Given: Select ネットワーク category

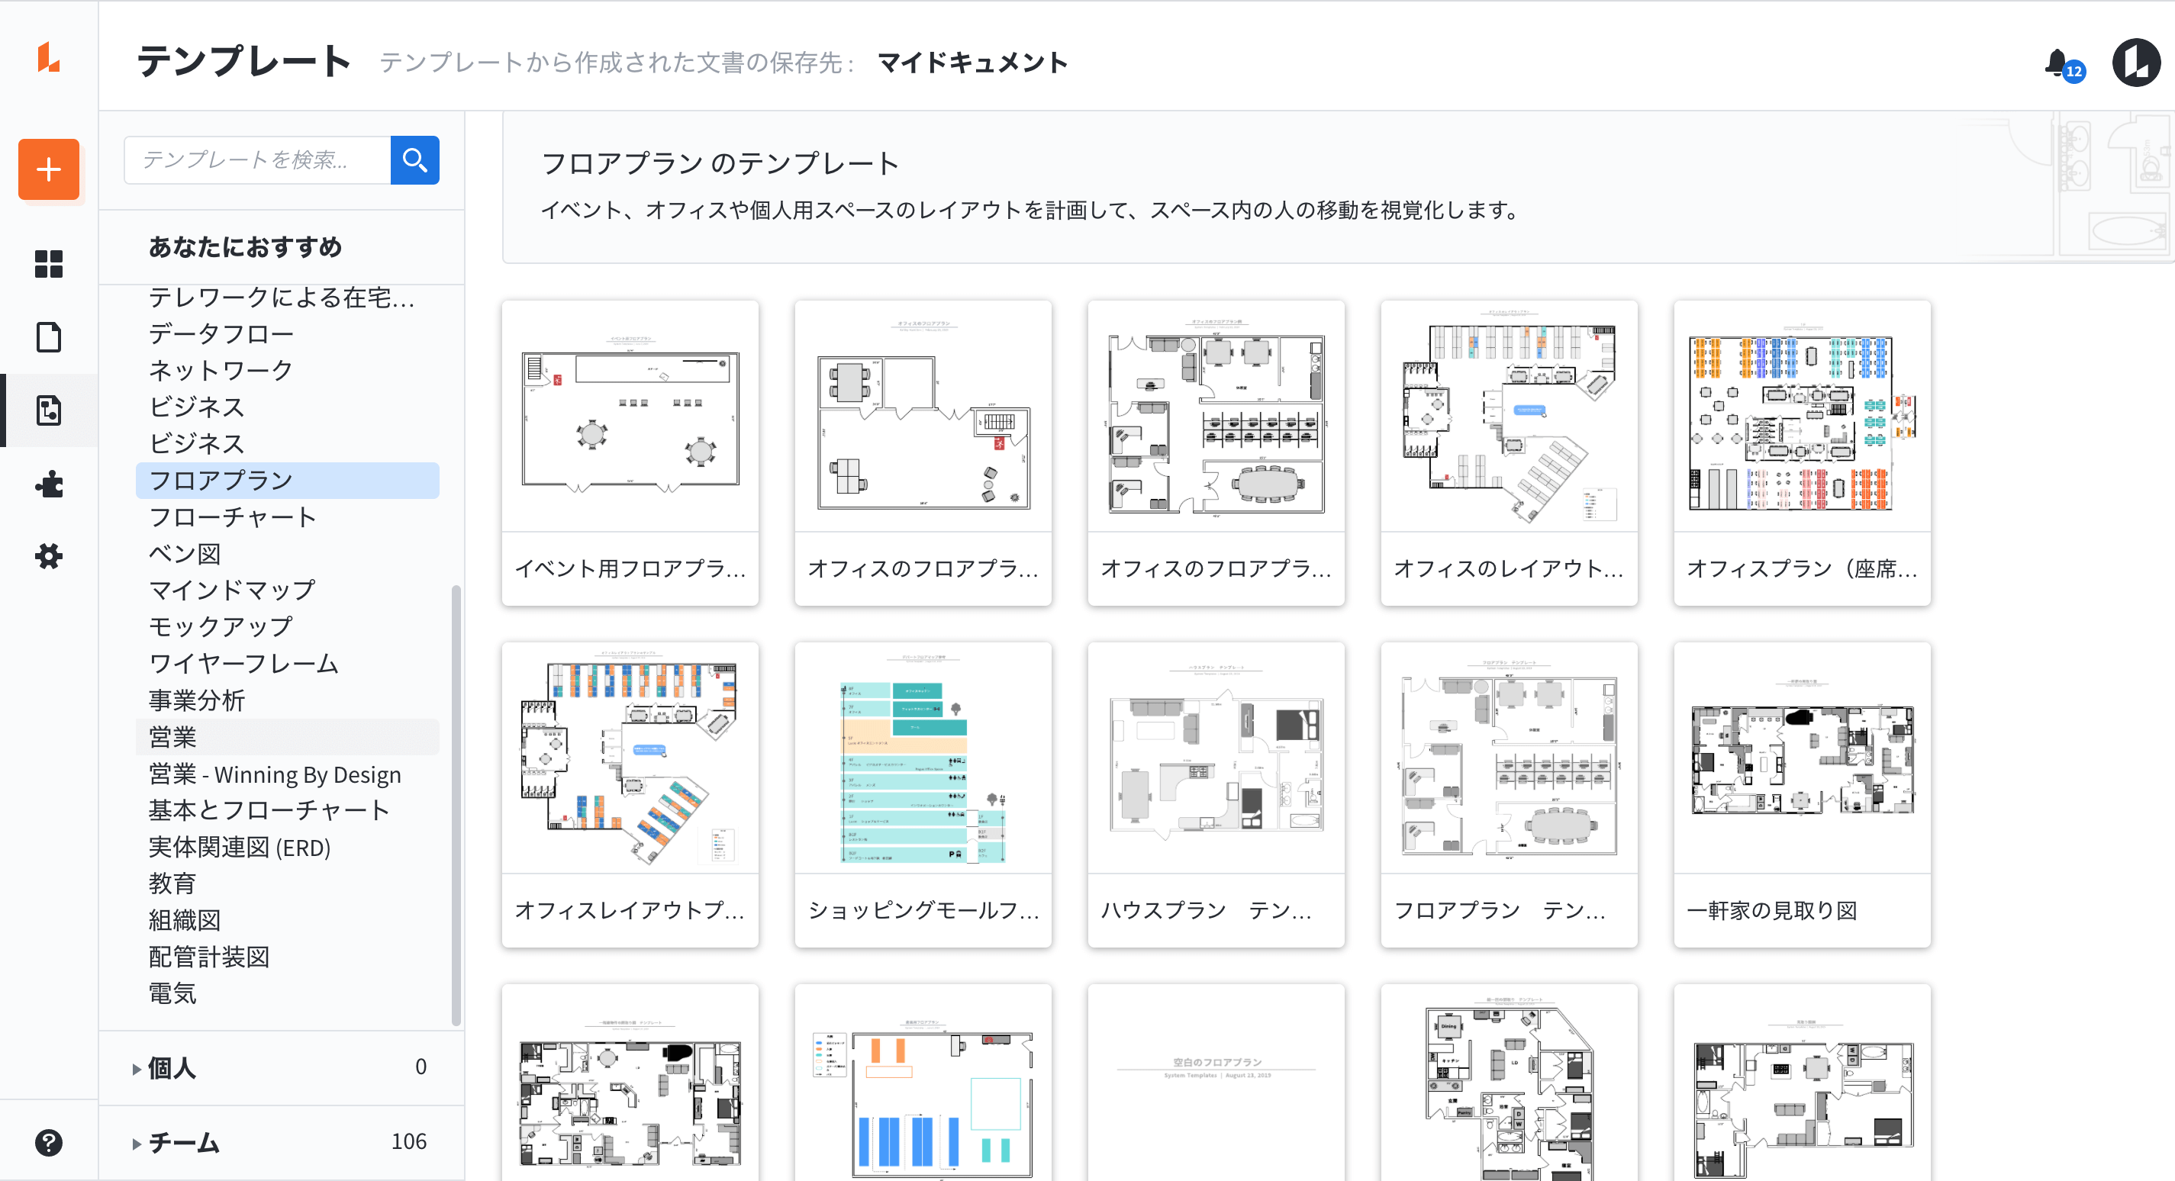Looking at the screenshot, I should pyautogui.click(x=221, y=370).
